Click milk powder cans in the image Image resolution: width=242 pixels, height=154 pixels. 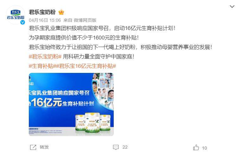(x=93, y=122)
